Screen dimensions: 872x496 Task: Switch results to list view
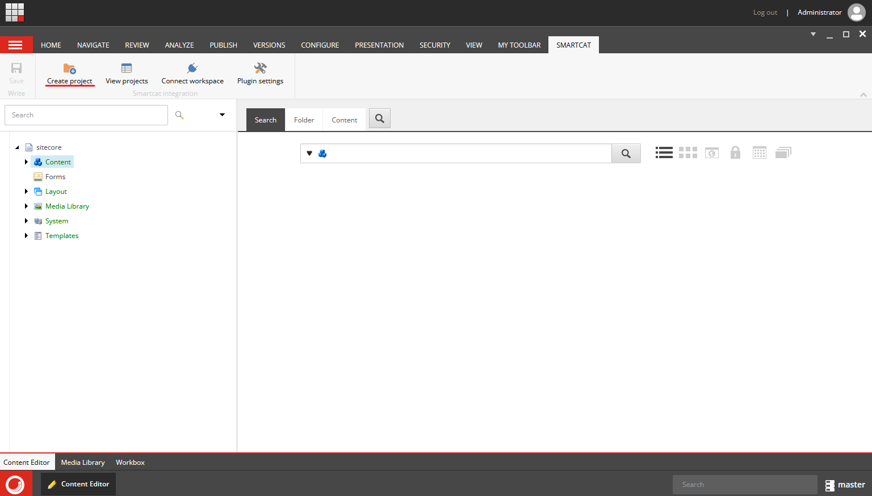tap(664, 152)
